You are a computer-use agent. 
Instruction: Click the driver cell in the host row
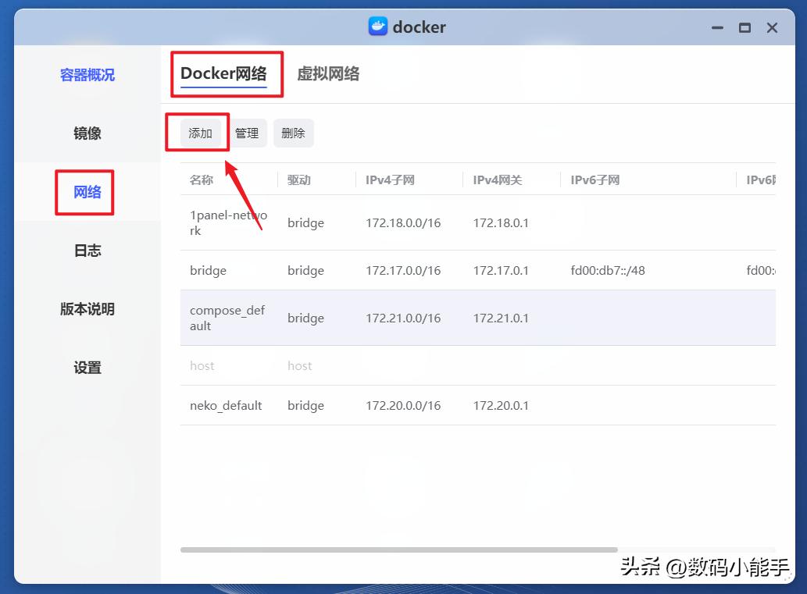coord(299,365)
